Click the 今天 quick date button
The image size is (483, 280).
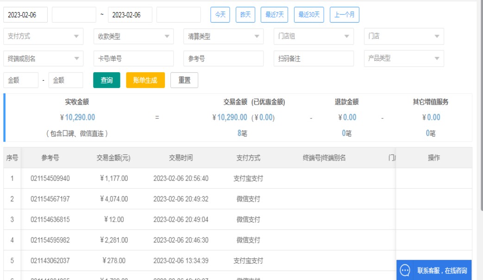click(220, 14)
